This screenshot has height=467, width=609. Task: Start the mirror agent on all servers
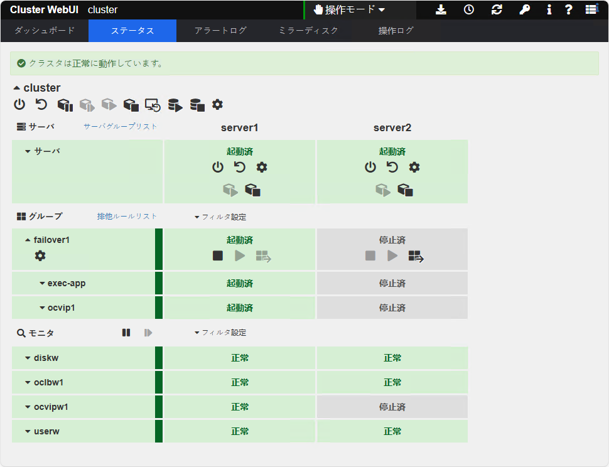175,104
